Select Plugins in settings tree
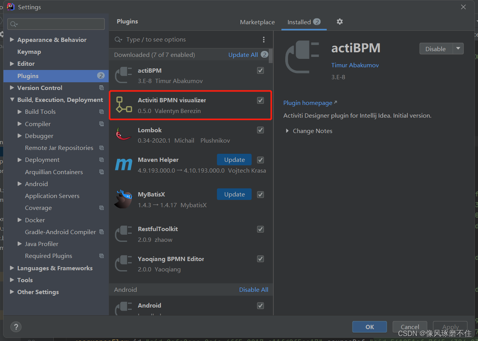This screenshot has width=478, height=341. pos(56,76)
